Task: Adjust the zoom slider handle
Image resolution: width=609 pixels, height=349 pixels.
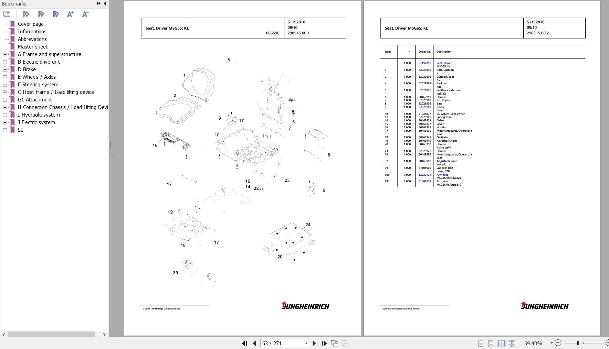Action: pyautogui.click(x=578, y=343)
